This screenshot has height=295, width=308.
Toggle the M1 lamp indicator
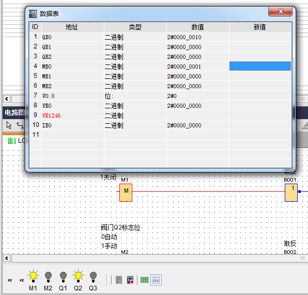33,276
